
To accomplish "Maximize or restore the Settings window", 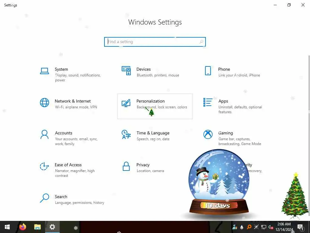I will pyautogui.click(x=289, y=5).
